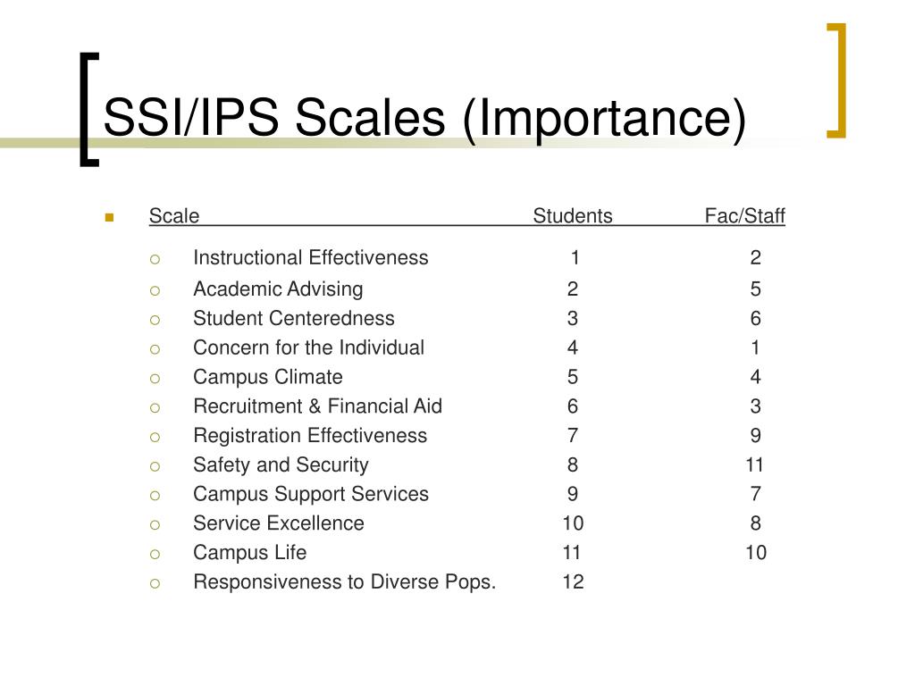This screenshot has height=686, width=915.
Task: Click the Students column header
Action: coord(573,216)
